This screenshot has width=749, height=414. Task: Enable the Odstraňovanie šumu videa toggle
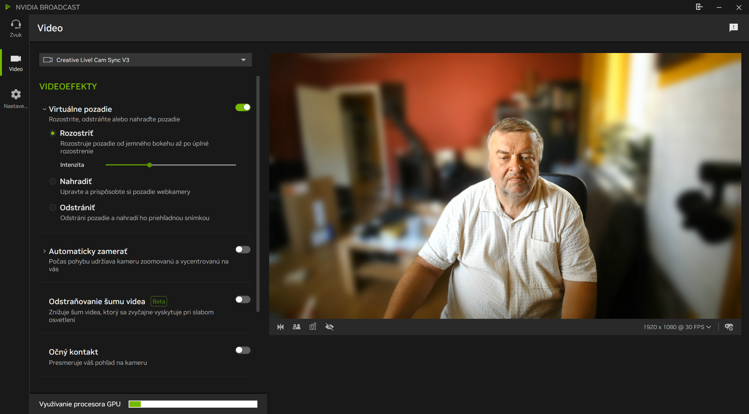click(x=243, y=299)
